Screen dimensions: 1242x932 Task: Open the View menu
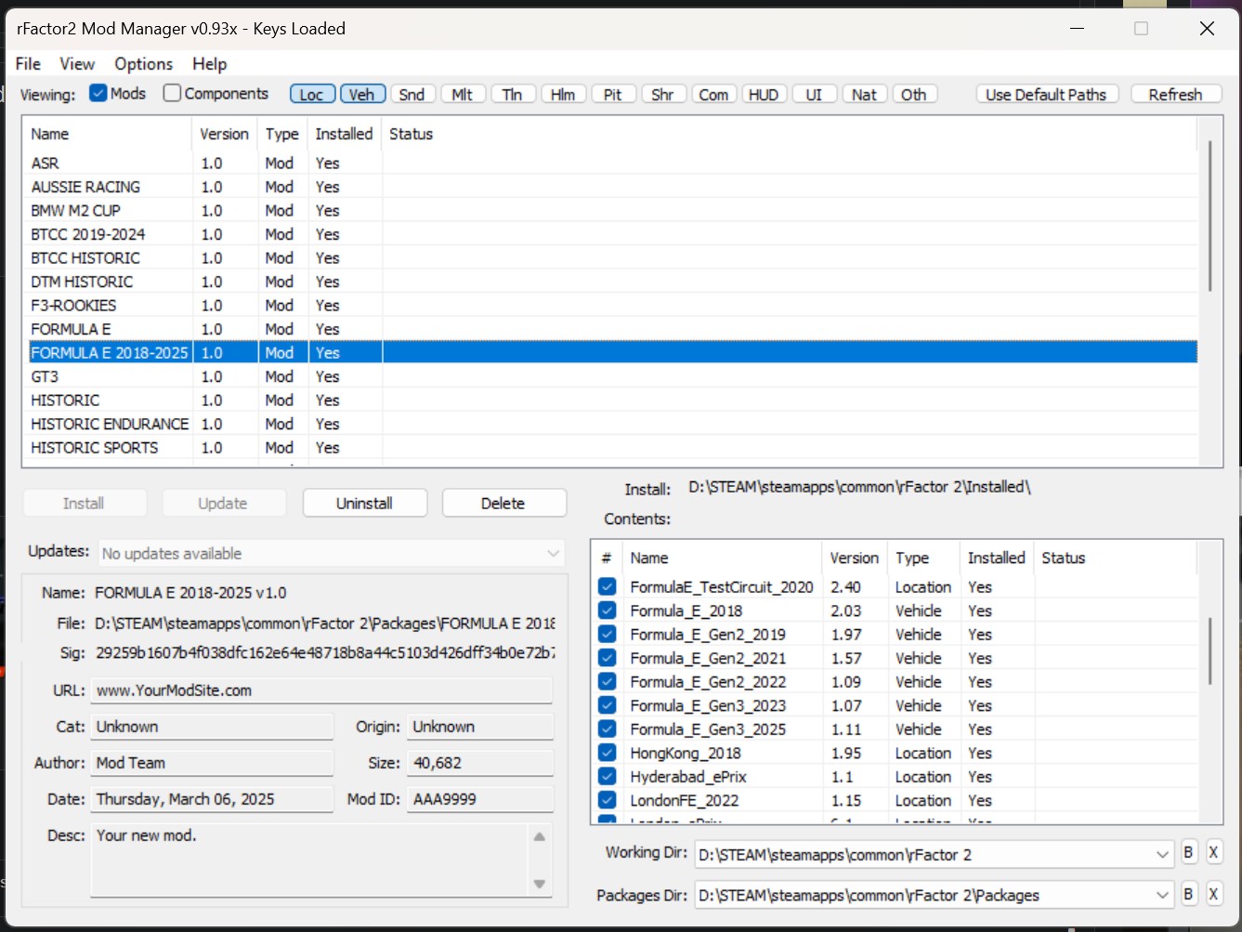(77, 64)
